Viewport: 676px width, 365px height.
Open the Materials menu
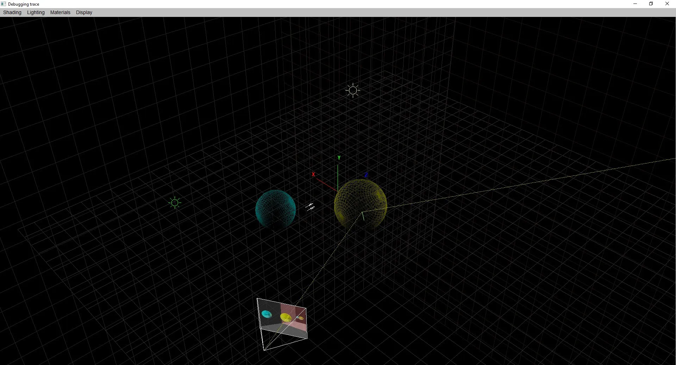click(x=60, y=12)
